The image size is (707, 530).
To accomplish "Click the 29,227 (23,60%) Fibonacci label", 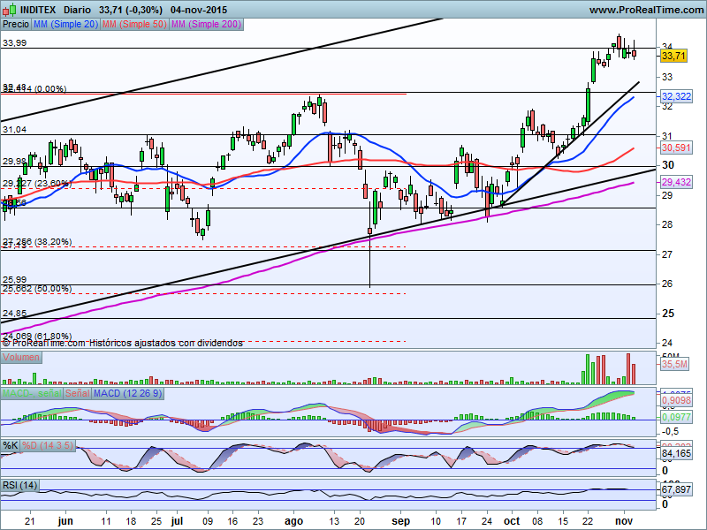I will (x=37, y=184).
